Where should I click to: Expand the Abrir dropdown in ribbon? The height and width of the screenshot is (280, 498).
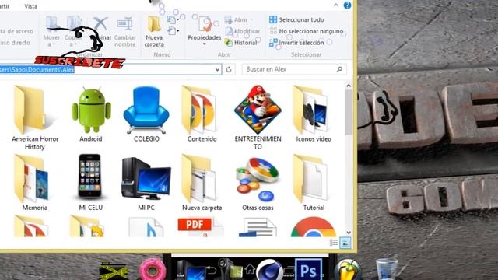(x=251, y=19)
